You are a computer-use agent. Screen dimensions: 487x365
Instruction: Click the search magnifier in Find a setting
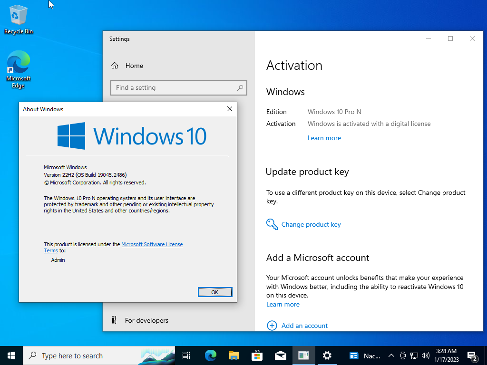240,88
